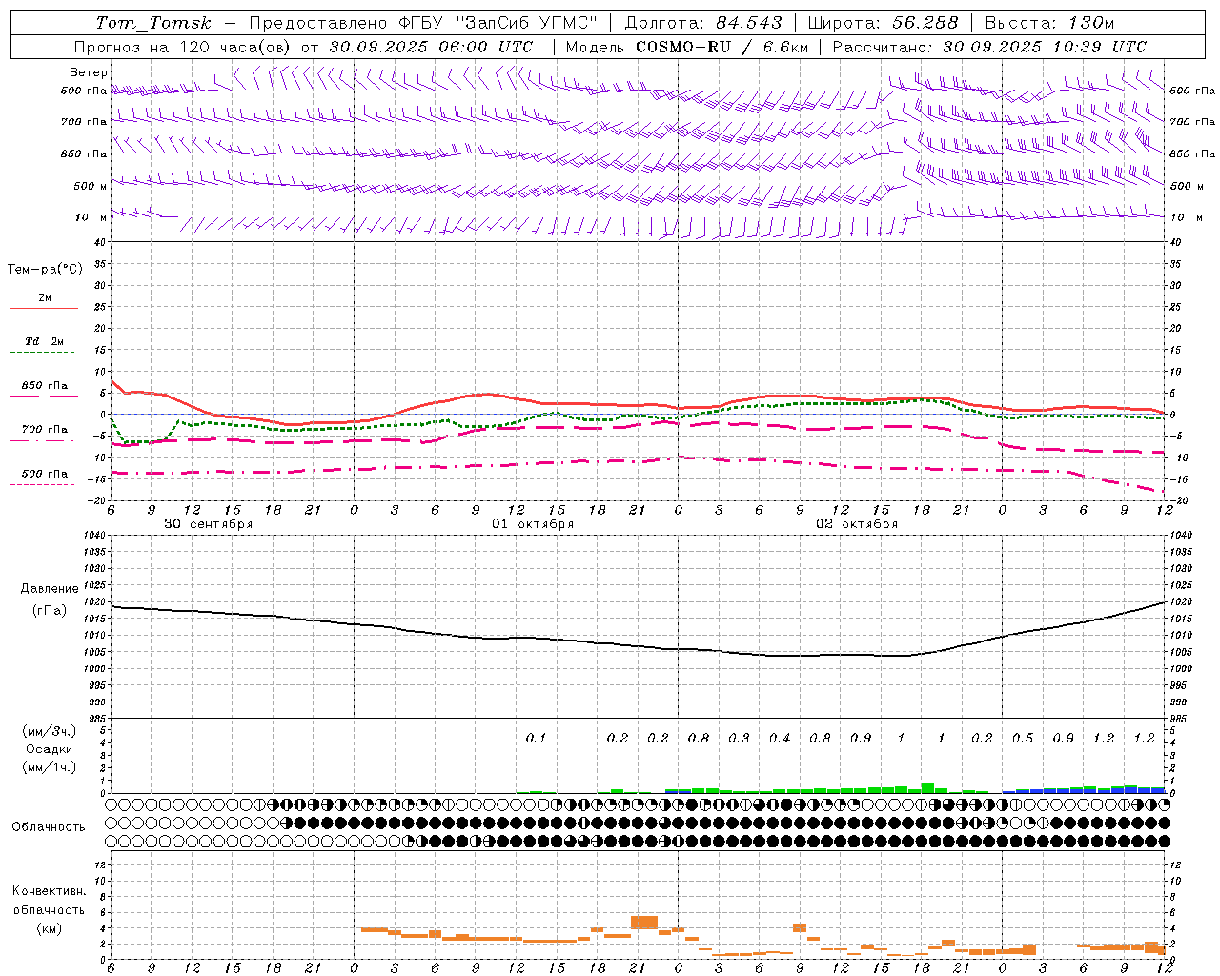Click the "Тем-ра(°C)" temperature panel label
This screenshot has width=1220, height=976.
(x=45, y=270)
